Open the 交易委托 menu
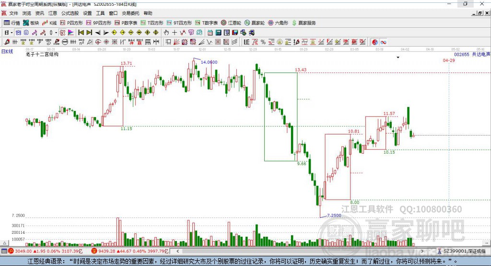The width and height of the screenshot is (491, 266). click(130, 13)
